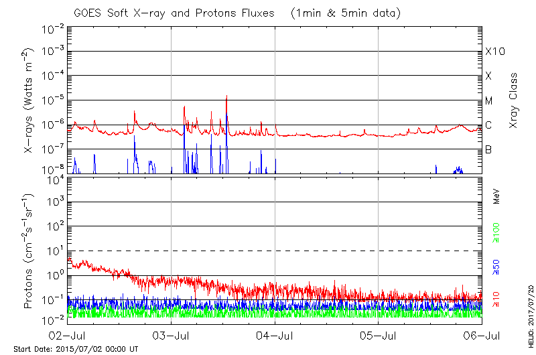Image resolution: width=536 pixels, height=355 pixels.
Task: Click the 'X-rays (Watts m-2)' axis label
Action: click(30, 100)
